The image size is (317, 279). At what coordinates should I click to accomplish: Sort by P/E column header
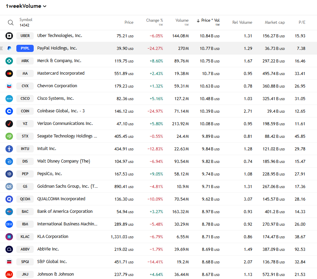point(302,22)
